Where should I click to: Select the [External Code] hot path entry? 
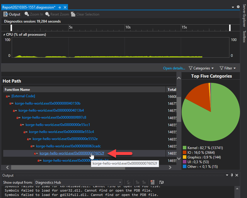click(x=23, y=96)
